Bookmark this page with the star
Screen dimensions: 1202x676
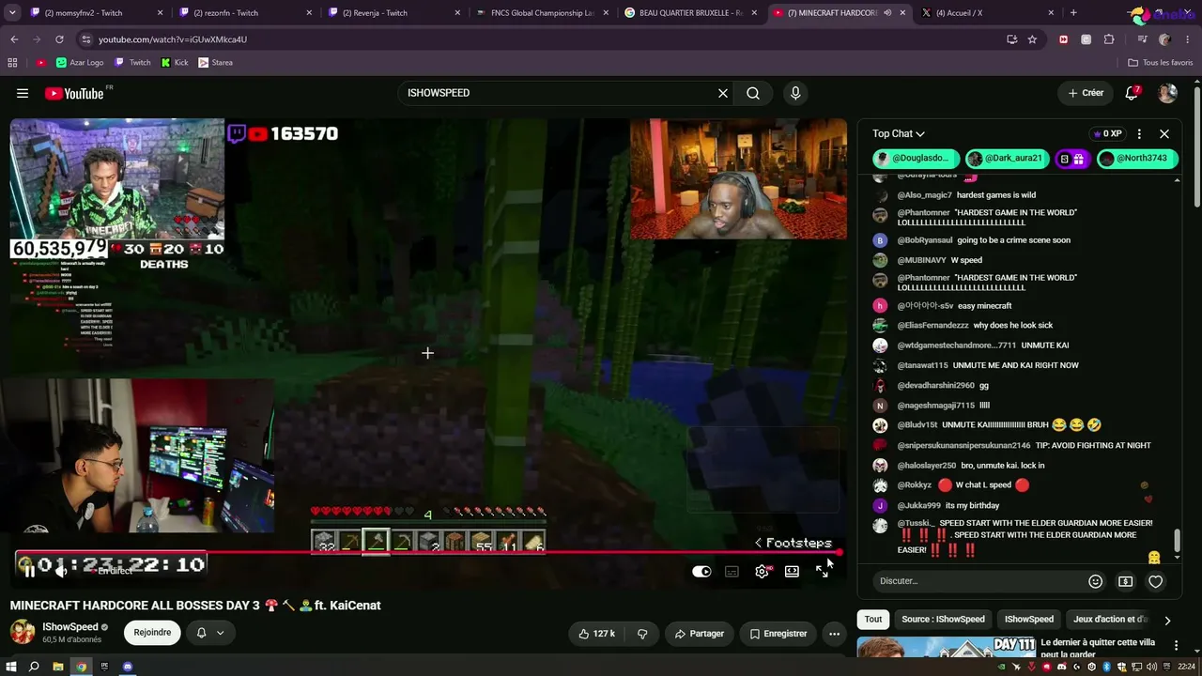coord(1032,39)
